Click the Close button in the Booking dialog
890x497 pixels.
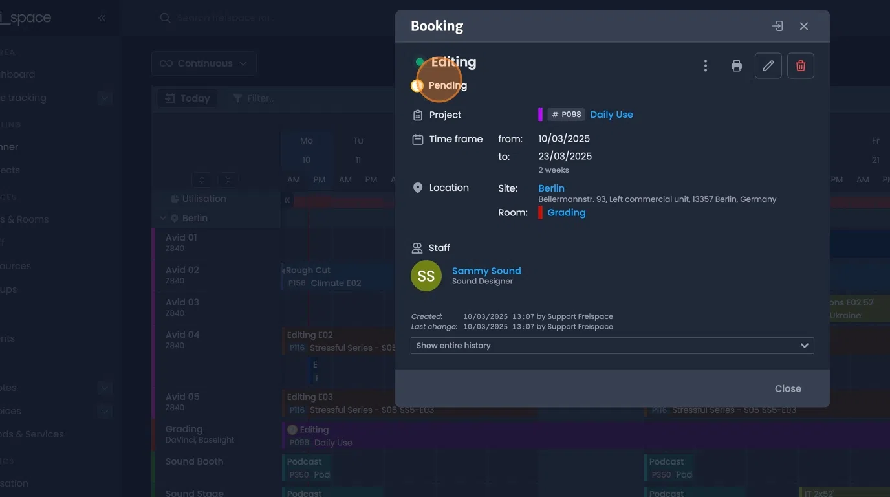[x=787, y=388]
